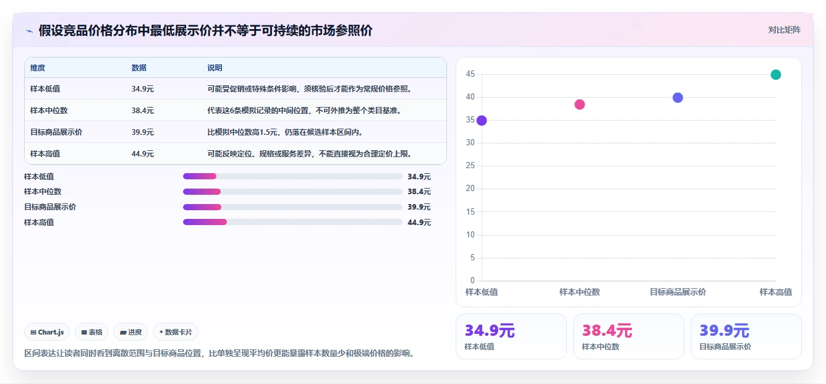826x384 pixels.
Task: Select the 样本高值 cell in the table
Action: click(45, 154)
